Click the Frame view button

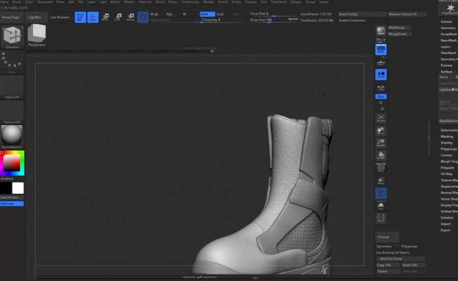(381, 118)
